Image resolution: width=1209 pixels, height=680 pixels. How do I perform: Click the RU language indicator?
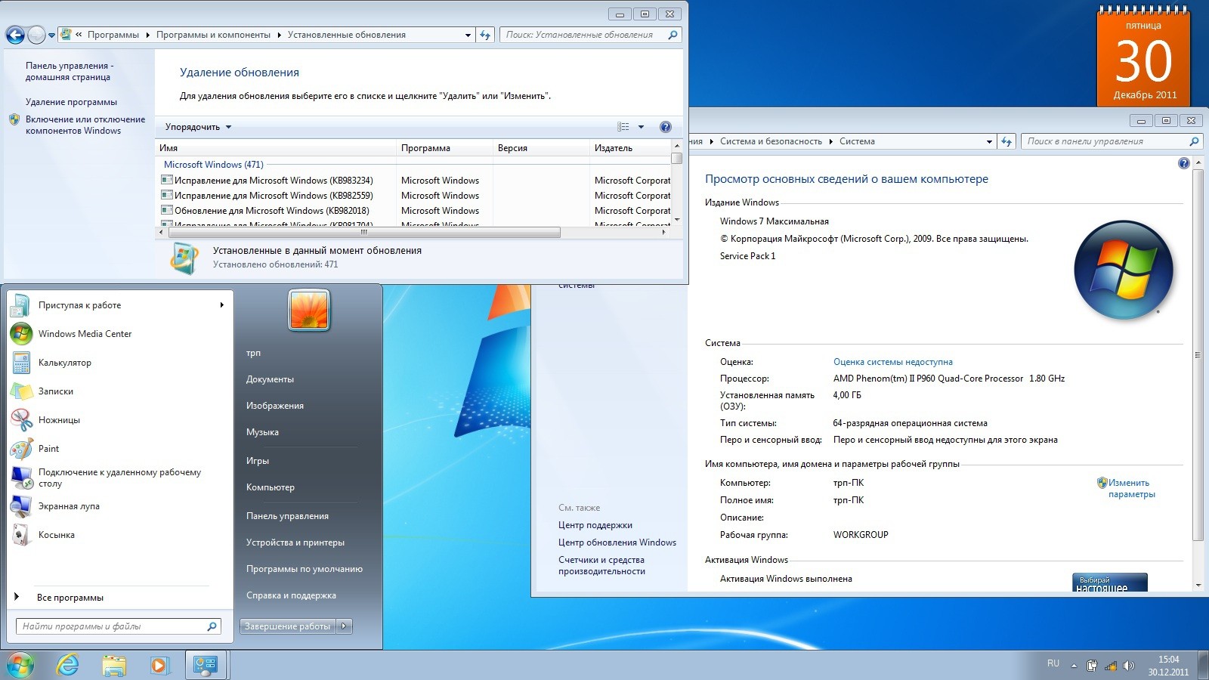[x=1053, y=663]
